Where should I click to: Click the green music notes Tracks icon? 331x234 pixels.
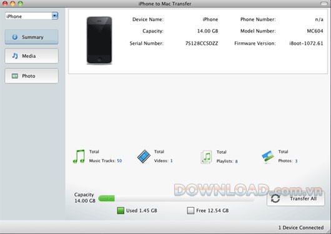click(79, 157)
